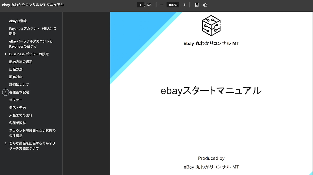Image resolution: width=313 pixels, height=175 pixels.
Task: Select Bussiness ポリシーの設定 outline label
Action: click(29, 54)
